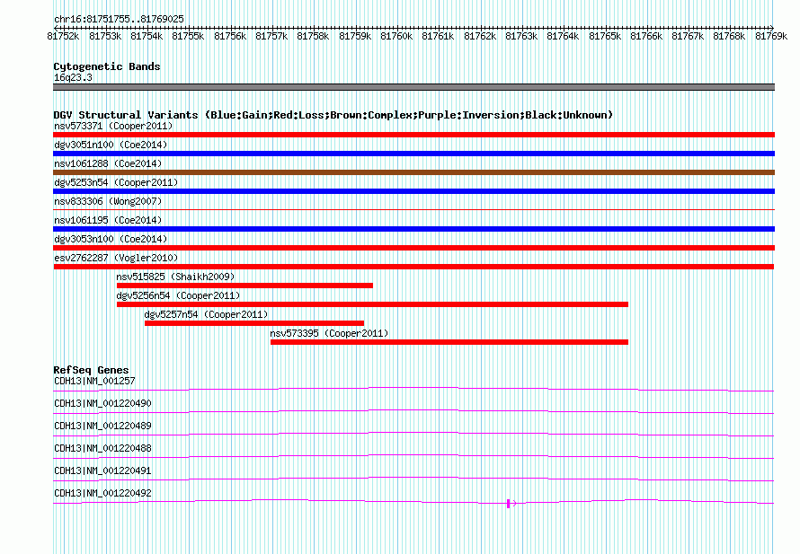Screen dimensions: 800x554
Task: Click the dgv3053n100 (Coe2014) label
Action: point(111,239)
